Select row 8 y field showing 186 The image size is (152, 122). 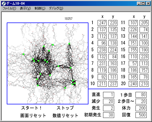click(113, 70)
